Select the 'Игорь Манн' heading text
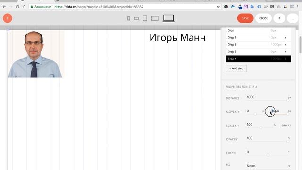Image resolution: width=302 pixels, height=170 pixels. 177,38
